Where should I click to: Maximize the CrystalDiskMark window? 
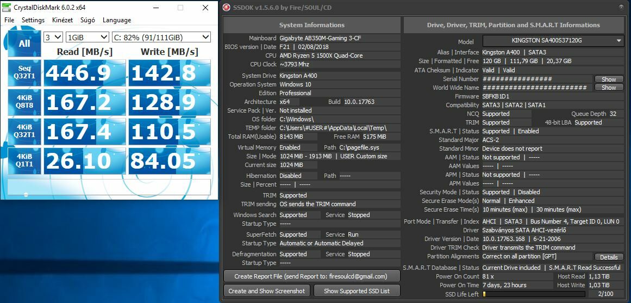coord(180,8)
